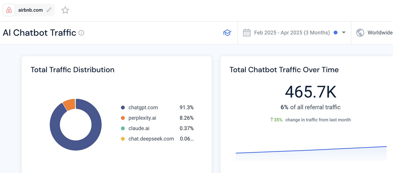393x173 pixels.
Task: Click the green 35% change indicator
Action: coord(276,120)
